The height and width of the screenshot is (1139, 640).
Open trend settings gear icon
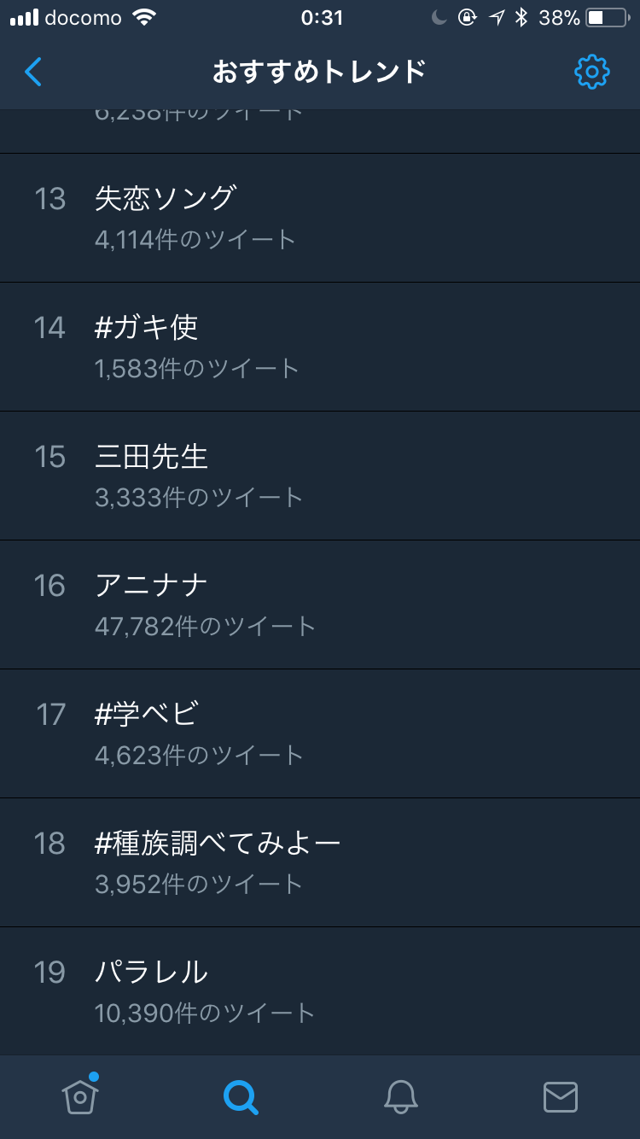(591, 73)
